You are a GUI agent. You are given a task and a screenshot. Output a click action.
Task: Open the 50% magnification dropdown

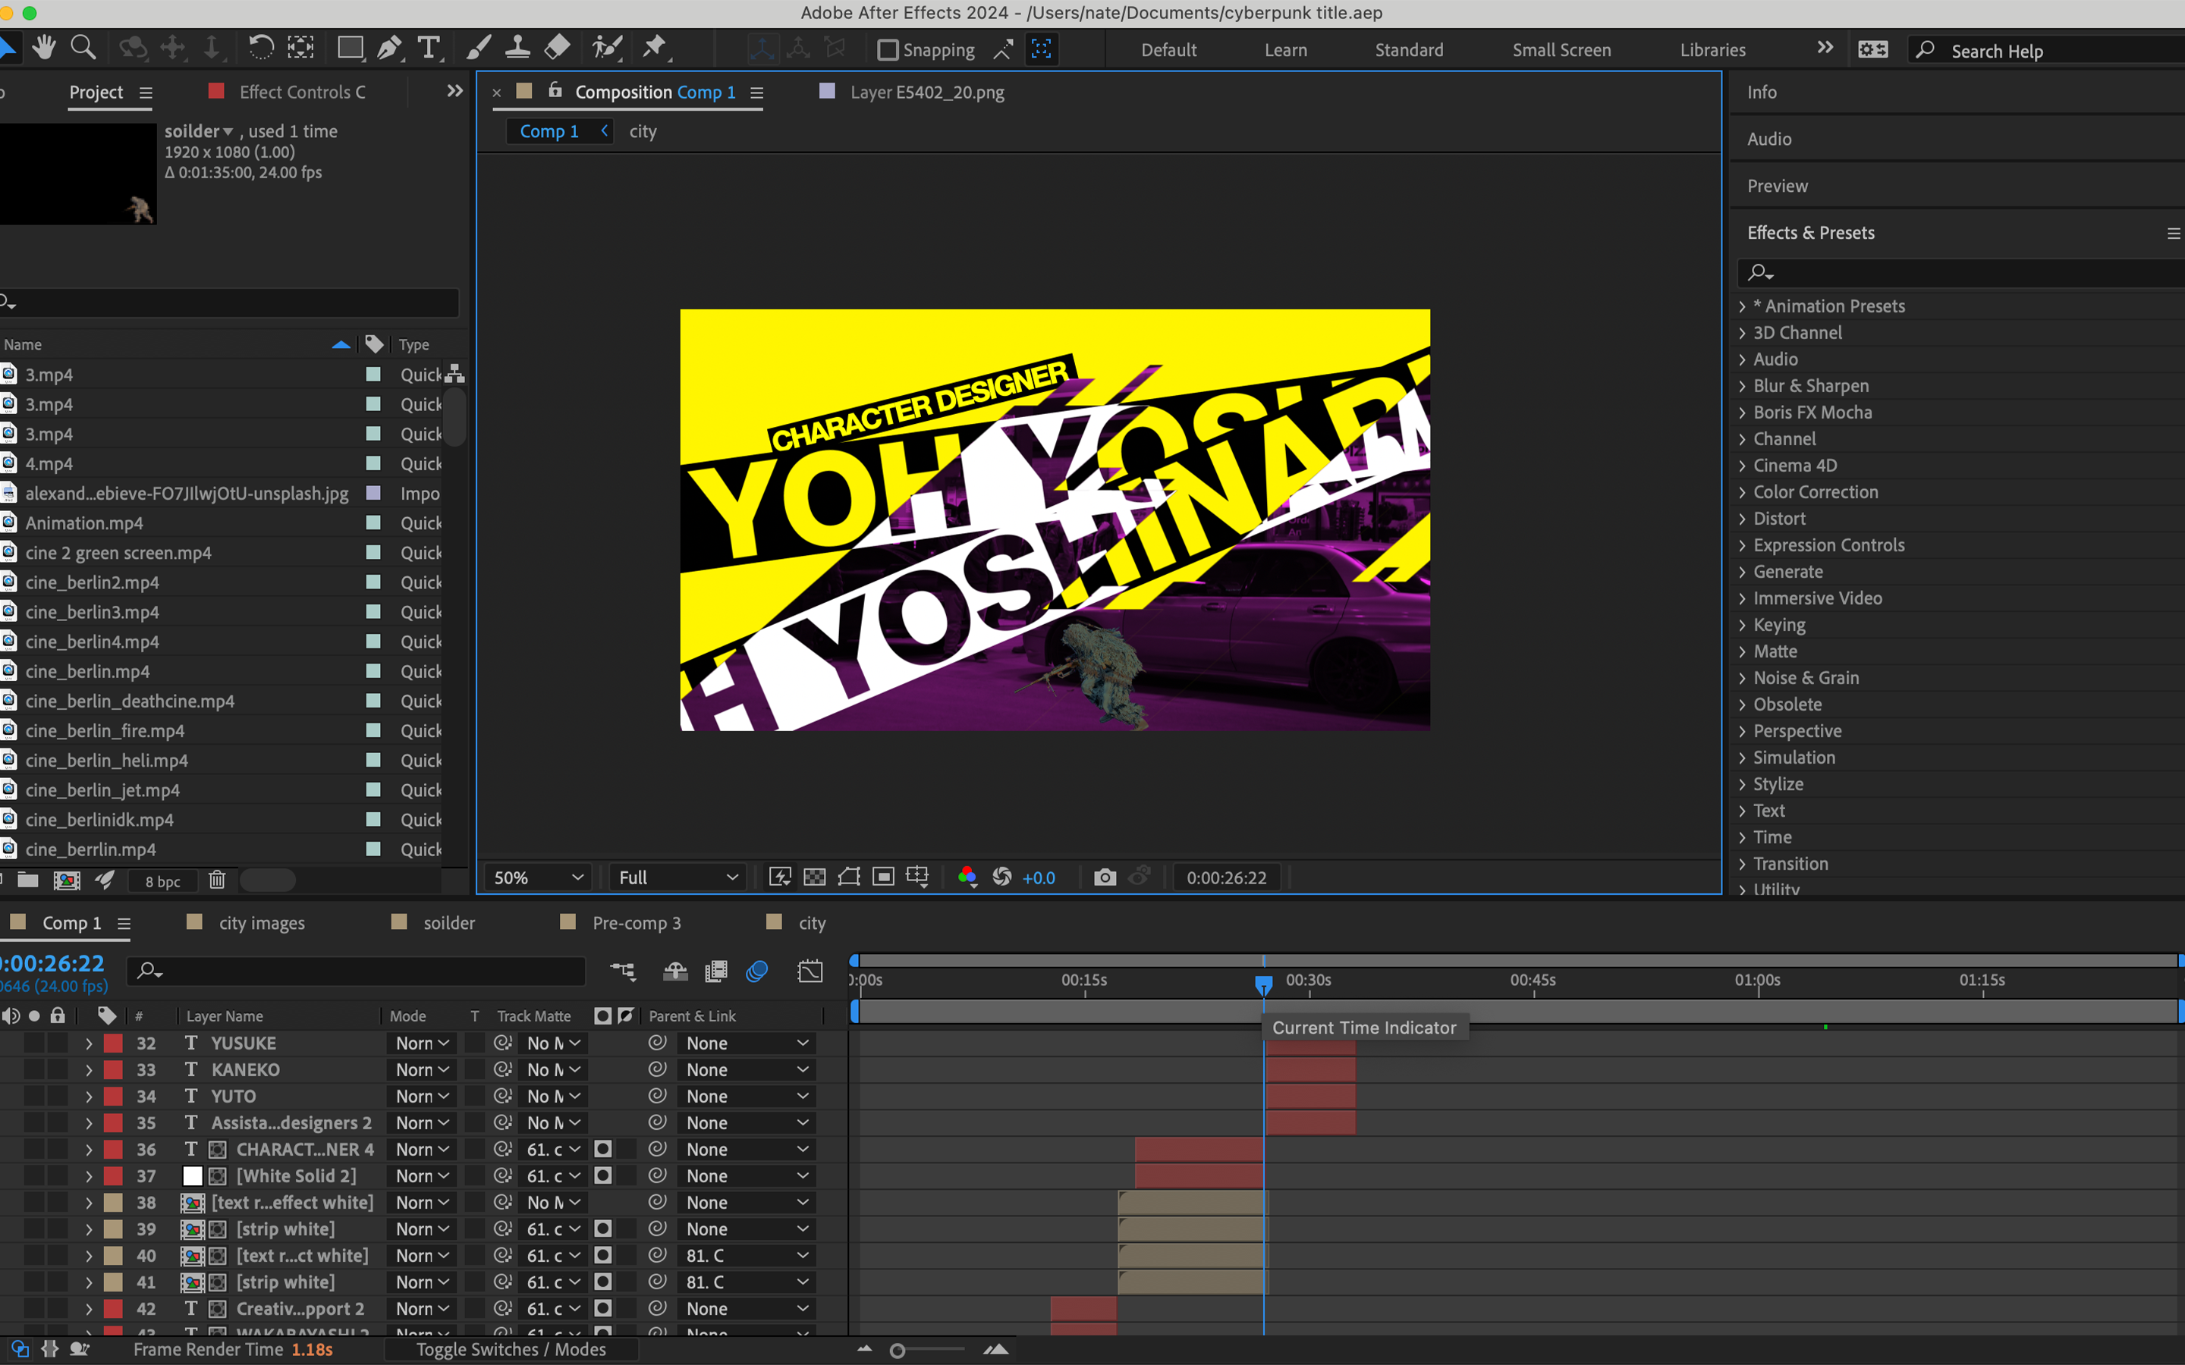tap(538, 877)
